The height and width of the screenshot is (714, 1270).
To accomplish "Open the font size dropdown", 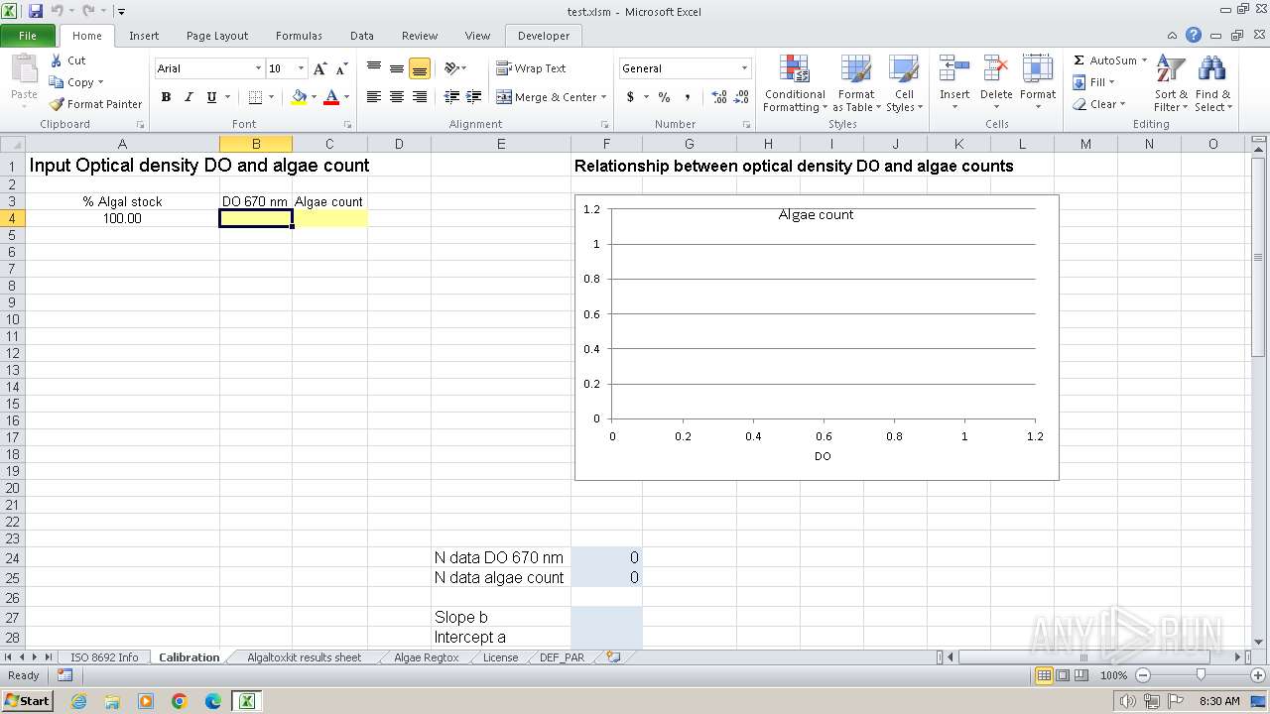I will pyautogui.click(x=301, y=68).
